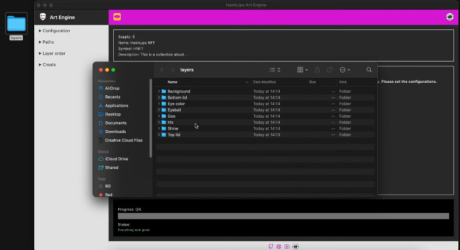Open the Finder more actions menu
The image size is (460, 250).
[345, 70]
